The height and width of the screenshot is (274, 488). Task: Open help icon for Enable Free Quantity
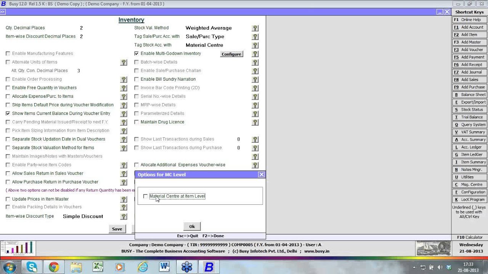pyautogui.click(x=124, y=88)
